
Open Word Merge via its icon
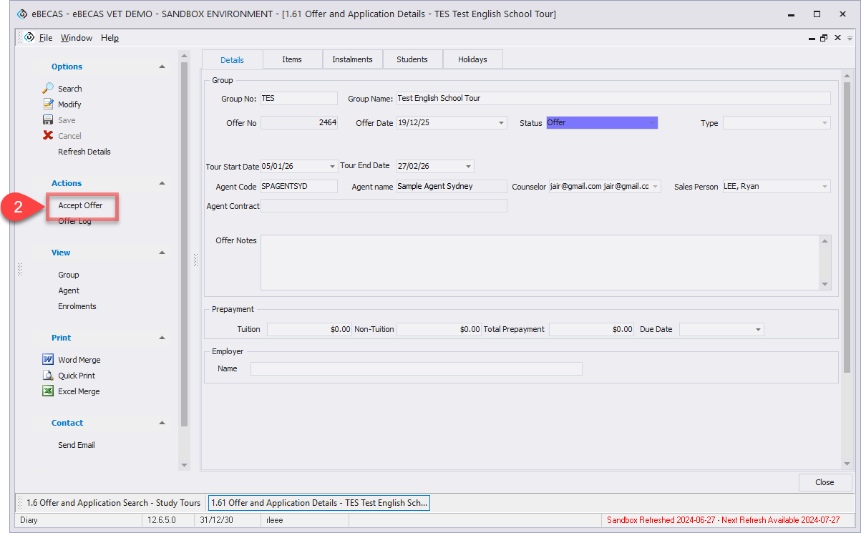pyautogui.click(x=48, y=360)
